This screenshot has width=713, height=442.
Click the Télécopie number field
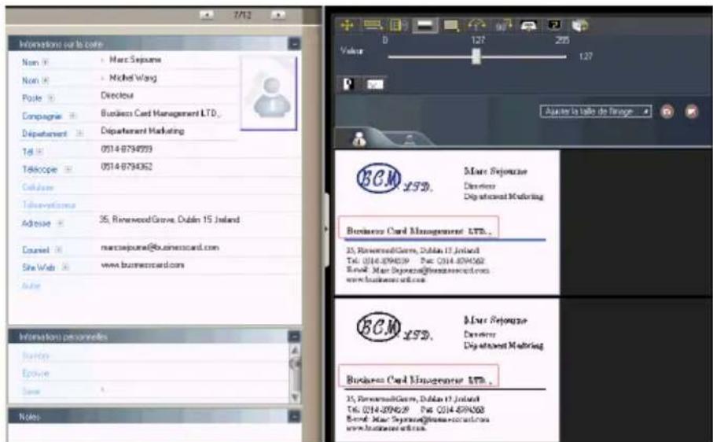click(127, 167)
